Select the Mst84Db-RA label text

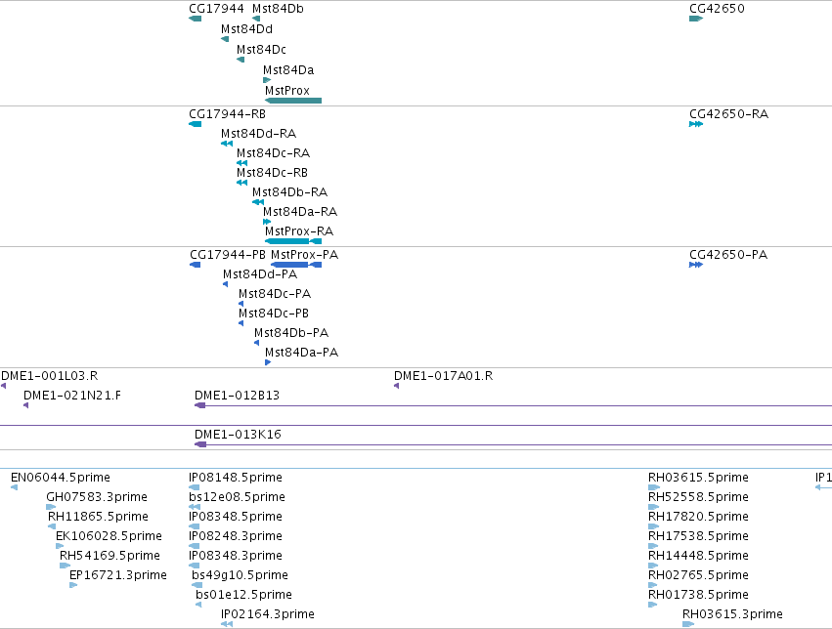click(x=289, y=192)
